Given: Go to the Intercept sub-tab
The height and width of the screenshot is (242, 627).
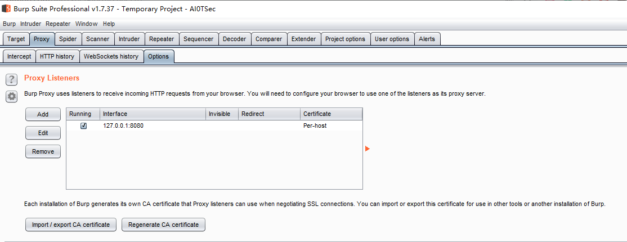Looking at the screenshot, I should [x=19, y=56].
